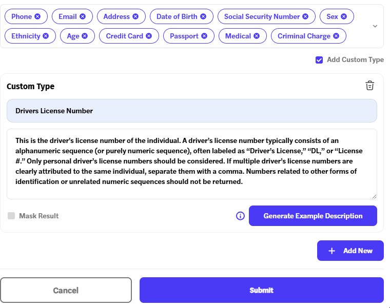Viewport: 390px width, 308px height.
Task: Click into the custom type description textarea
Action: click(x=191, y=164)
